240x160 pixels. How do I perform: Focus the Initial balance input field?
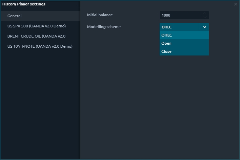pos(180,15)
